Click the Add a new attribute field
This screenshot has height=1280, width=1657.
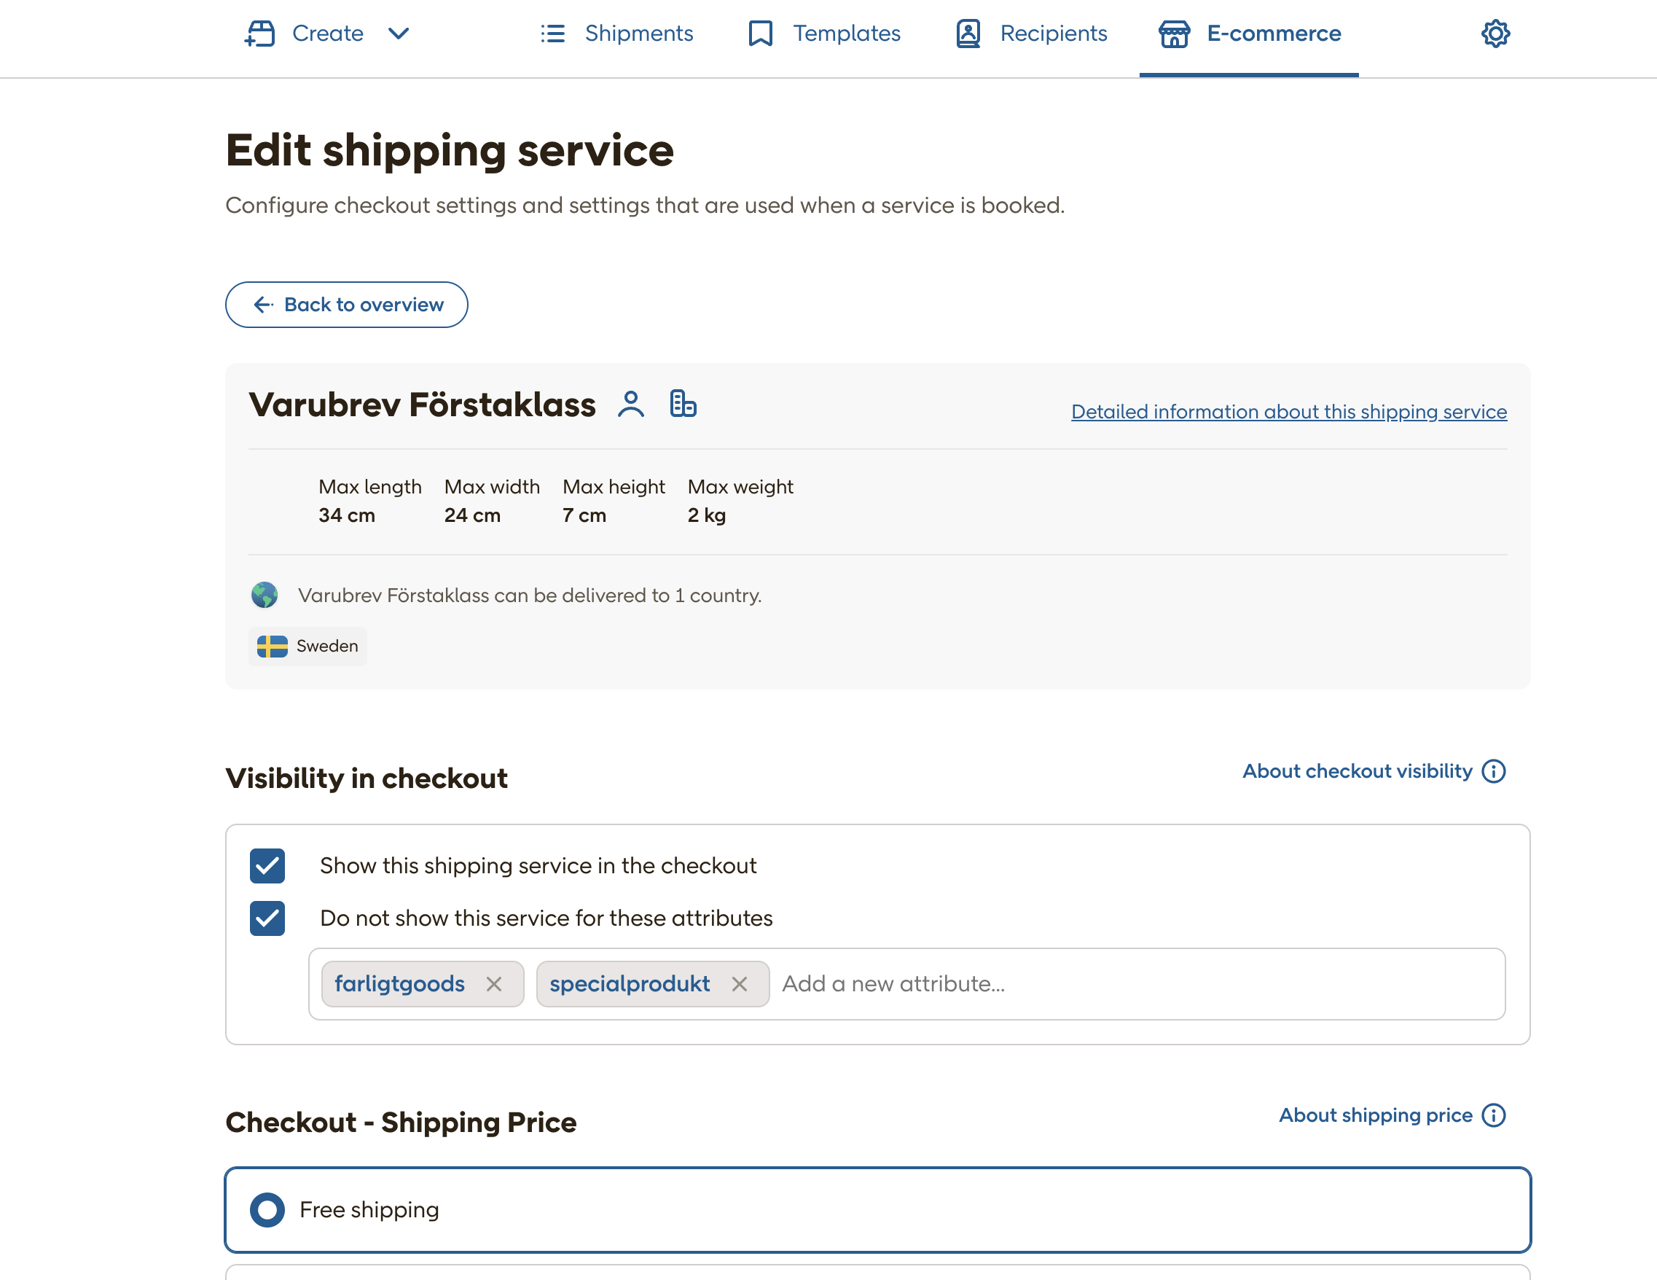point(1136,983)
